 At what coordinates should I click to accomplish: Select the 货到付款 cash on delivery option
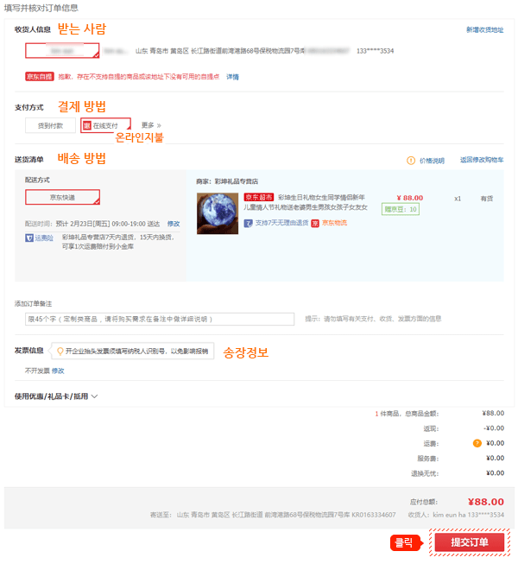point(50,125)
